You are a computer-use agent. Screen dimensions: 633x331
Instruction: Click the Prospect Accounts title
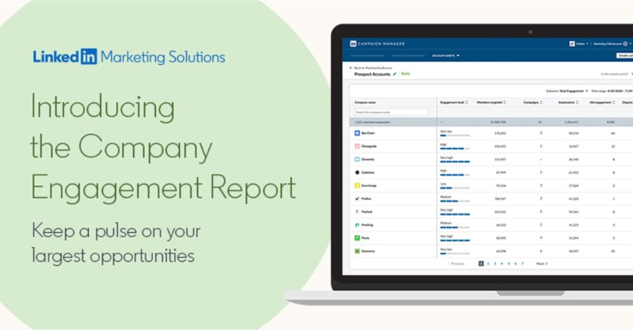(372, 74)
